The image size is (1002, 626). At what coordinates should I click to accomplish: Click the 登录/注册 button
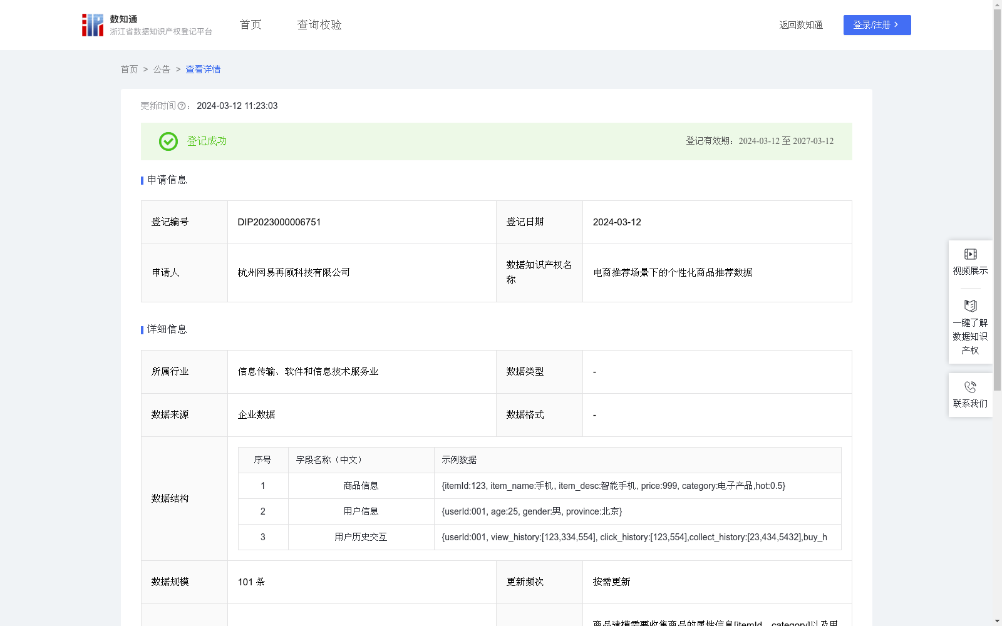pyautogui.click(x=877, y=25)
